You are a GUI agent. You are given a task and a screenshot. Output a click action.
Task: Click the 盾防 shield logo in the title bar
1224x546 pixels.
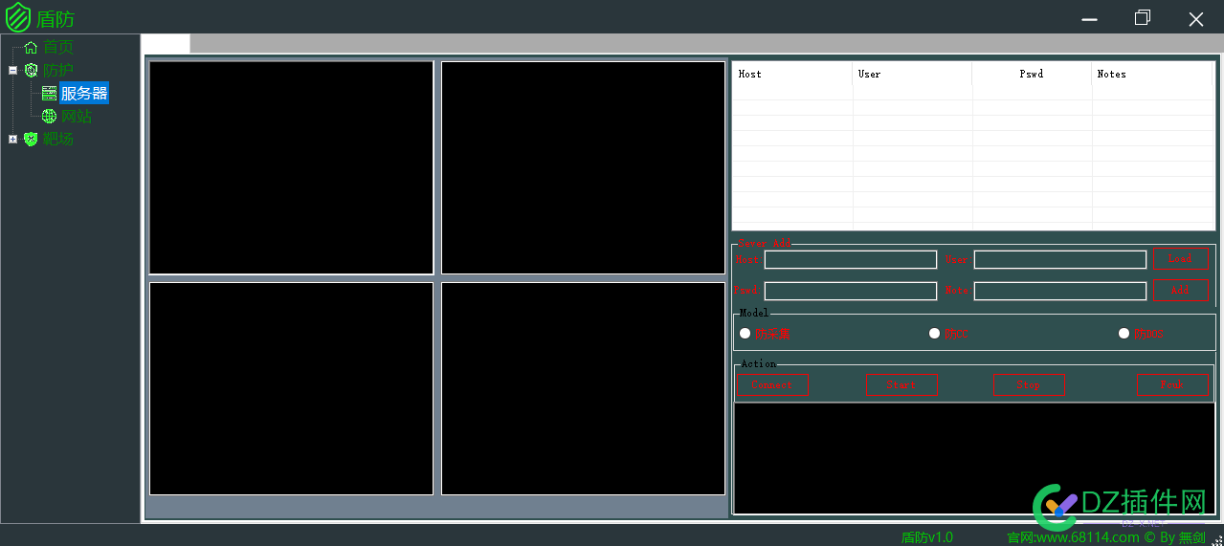click(x=18, y=18)
